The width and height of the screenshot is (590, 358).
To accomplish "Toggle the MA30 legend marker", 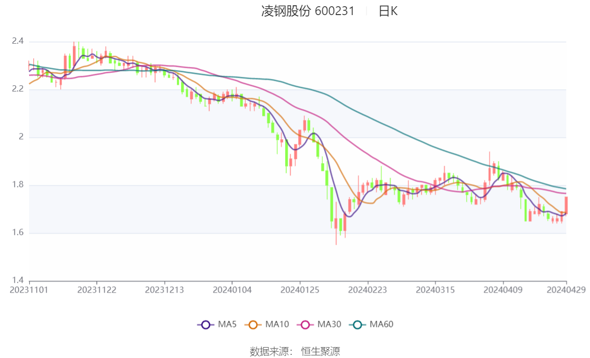I will tap(305, 325).
